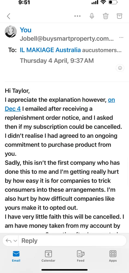Add a reaction with smiley icon
The height and width of the screenshot is (273, 129).
point(120,68)
